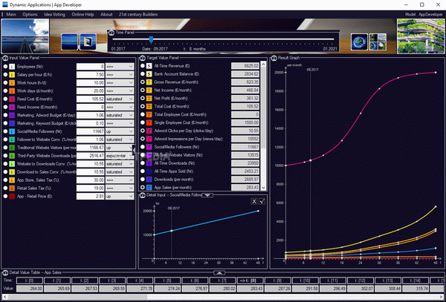
Task: Open the Idea Voting menu
Action: (x=54, y=15)
